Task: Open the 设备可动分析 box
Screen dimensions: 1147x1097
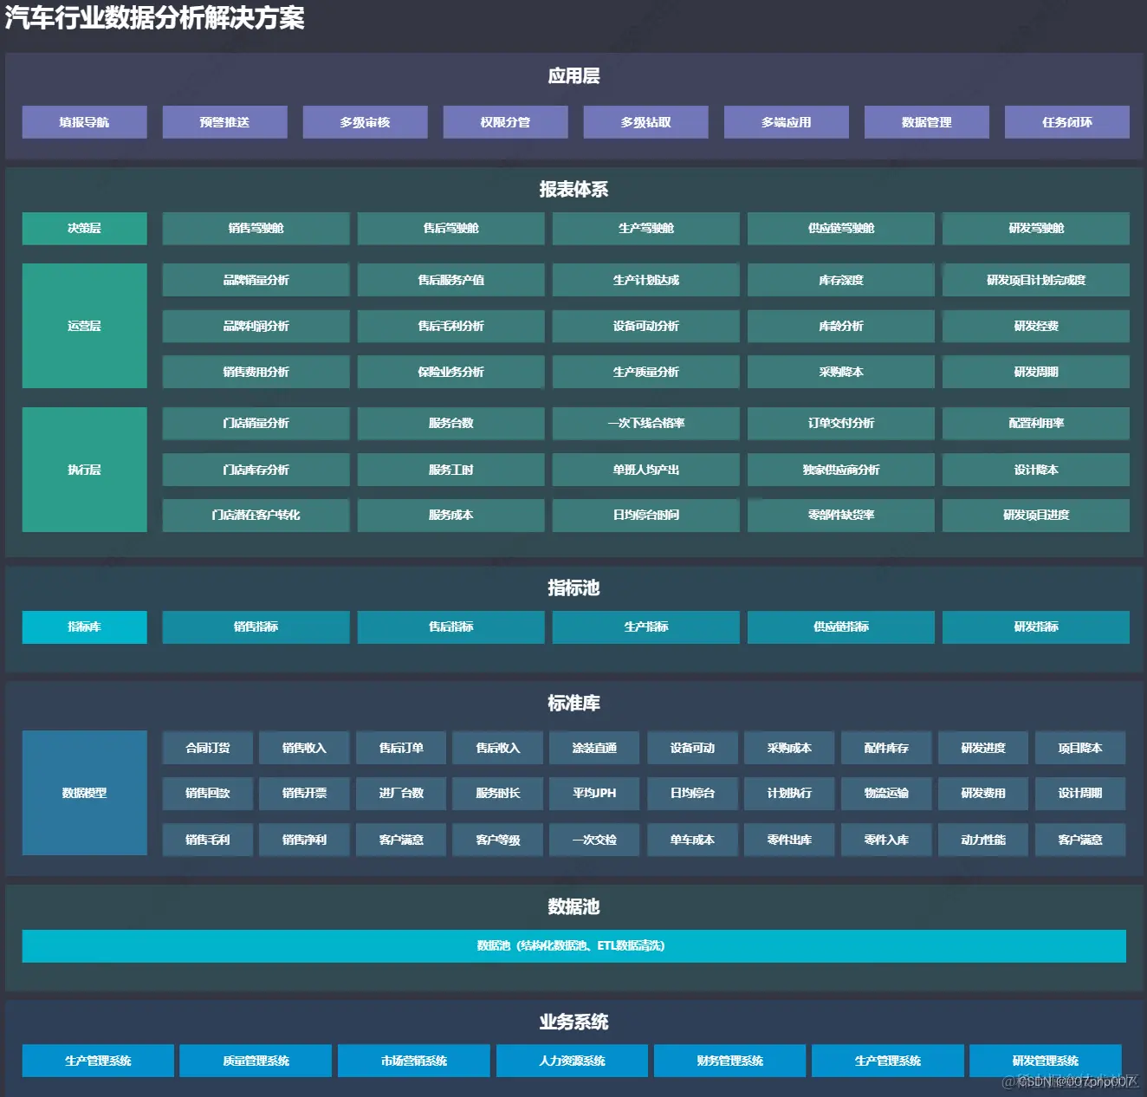Action: click(645, 326)
